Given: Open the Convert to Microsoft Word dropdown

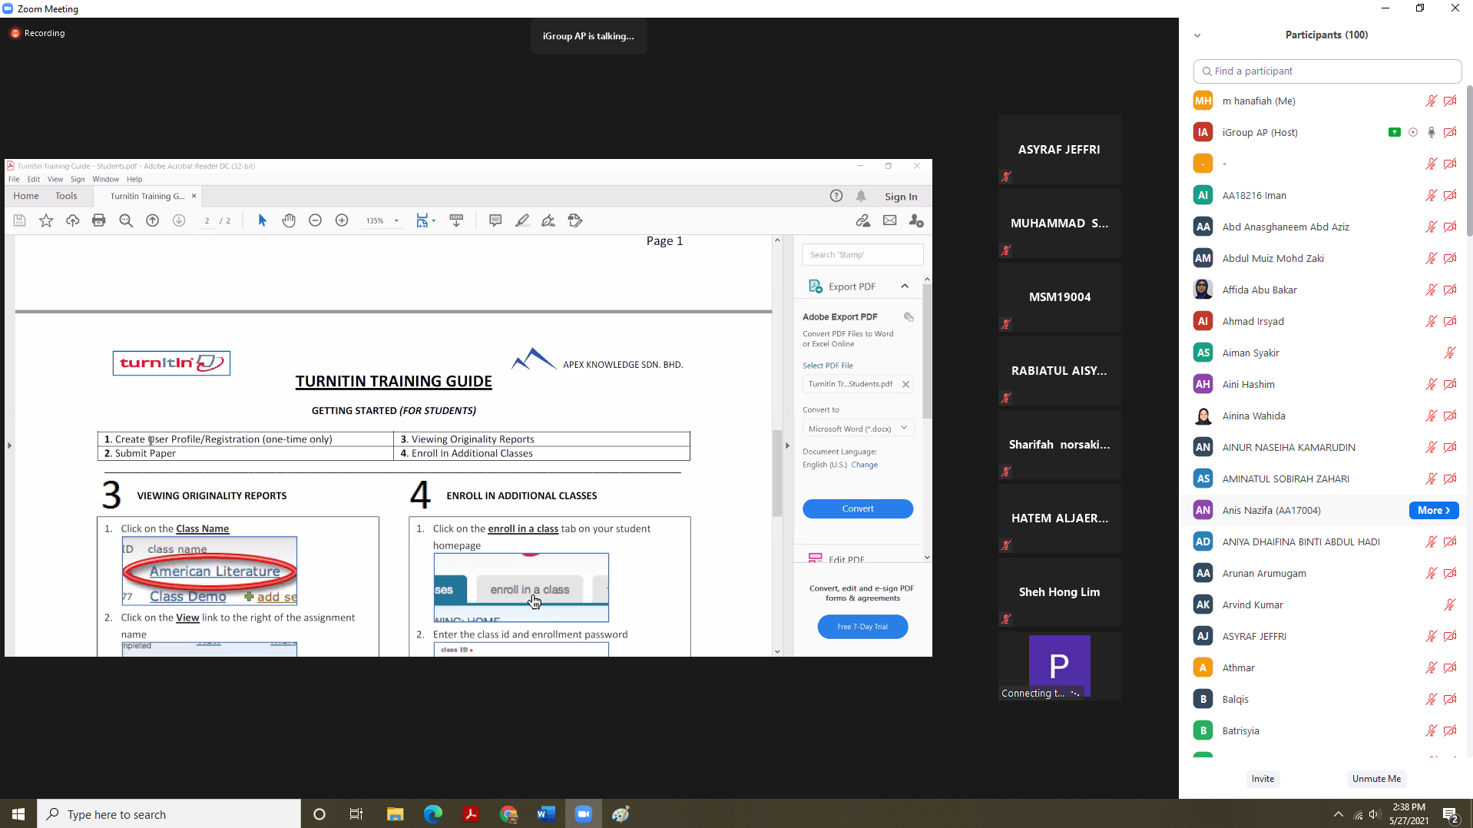Looking at the screenshot, I should (858, 429).
